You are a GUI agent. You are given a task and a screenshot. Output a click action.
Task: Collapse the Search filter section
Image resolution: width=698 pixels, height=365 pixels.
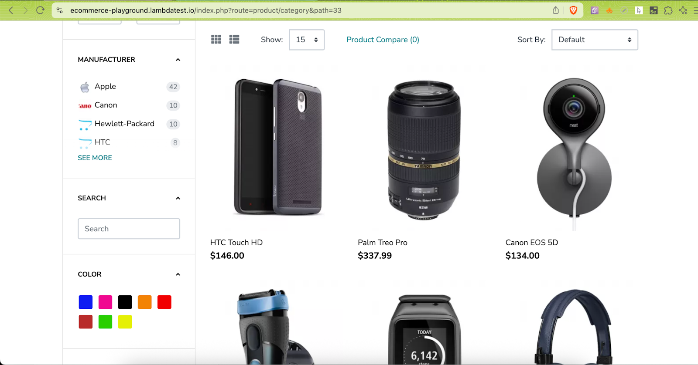[178, 198]
